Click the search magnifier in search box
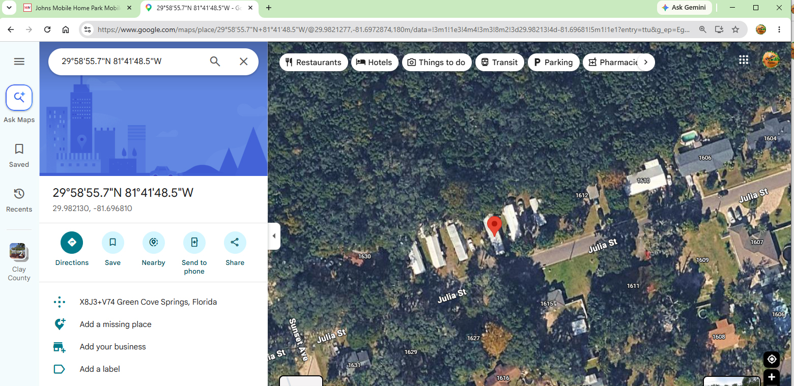 click(215, 62)
